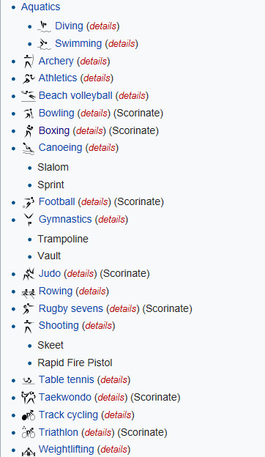Click the Table tennis pictogram icon

point(29,380)
